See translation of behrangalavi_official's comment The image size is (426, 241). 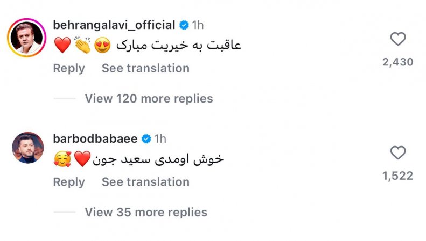(145, 68)
